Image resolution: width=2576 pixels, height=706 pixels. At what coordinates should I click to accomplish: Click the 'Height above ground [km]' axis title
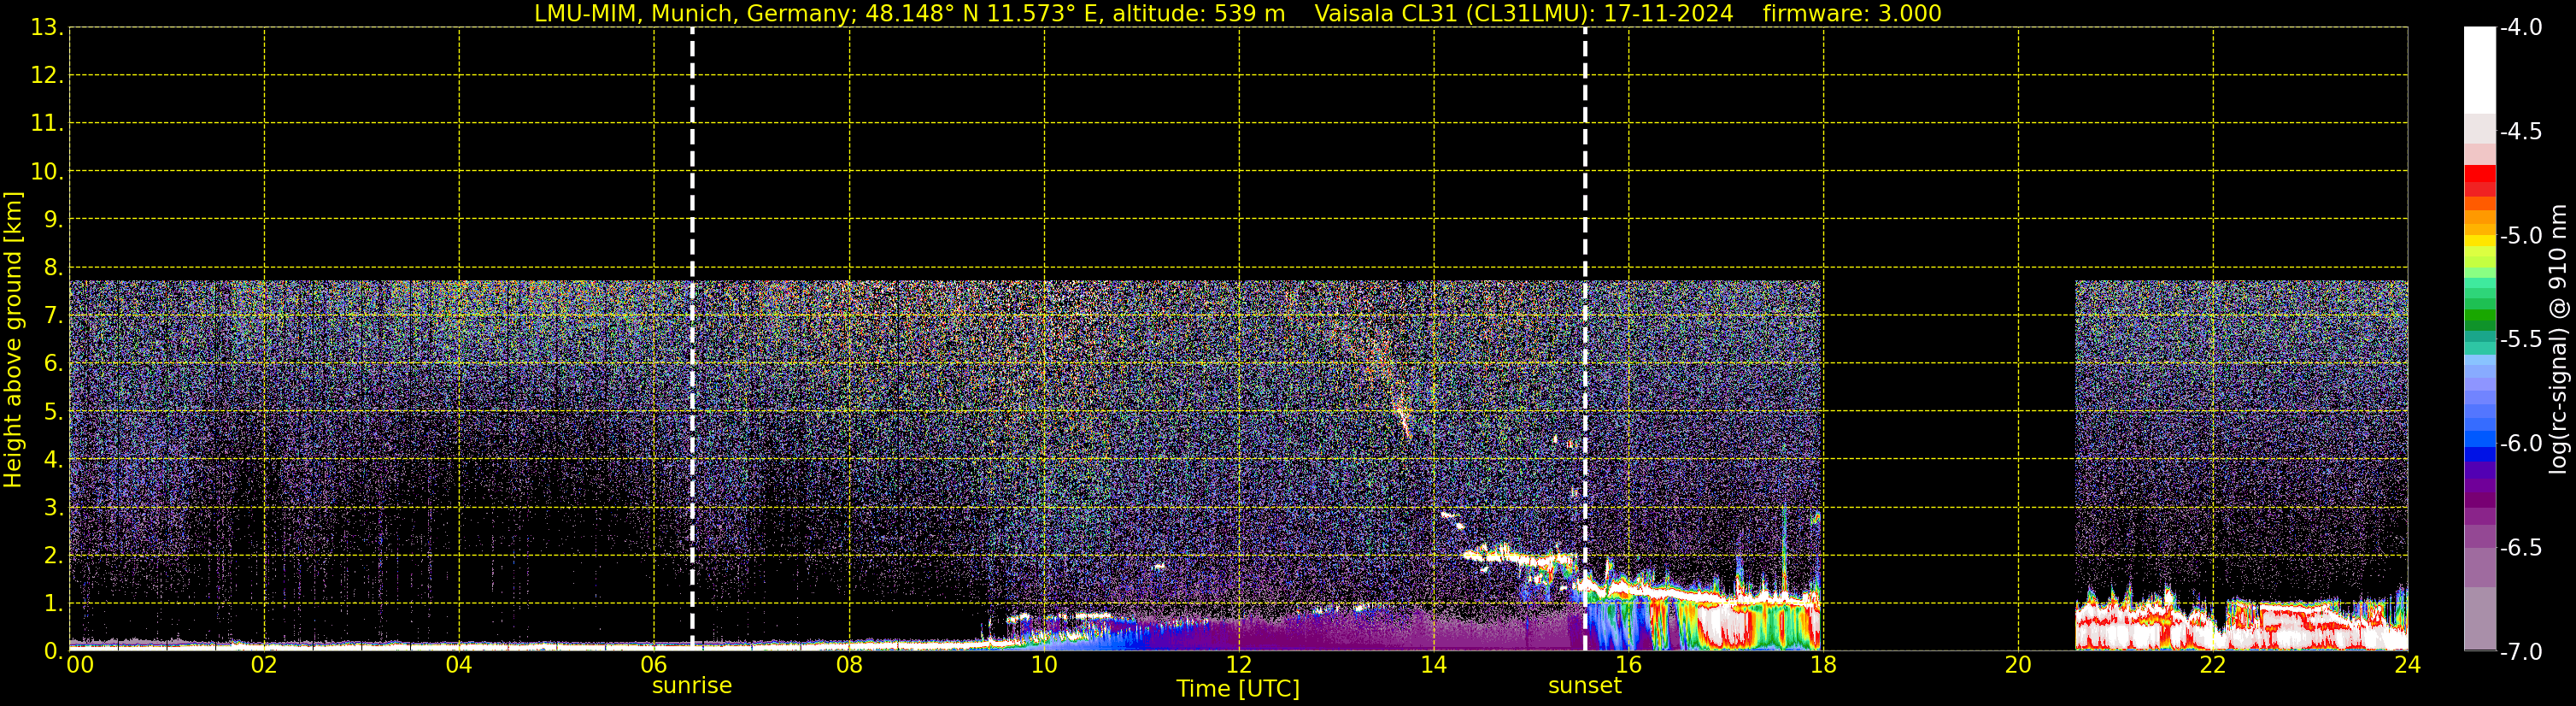(x=13, y=340)
